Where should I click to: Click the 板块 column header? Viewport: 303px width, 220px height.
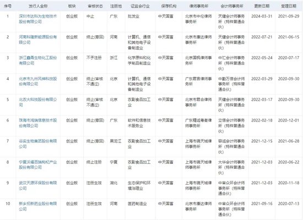click(x=72, y=6)
